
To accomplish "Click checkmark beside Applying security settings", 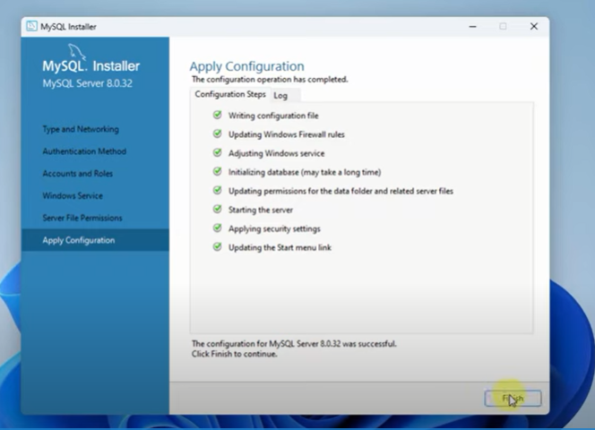I will pyautogui.click(x=218, y=228).
